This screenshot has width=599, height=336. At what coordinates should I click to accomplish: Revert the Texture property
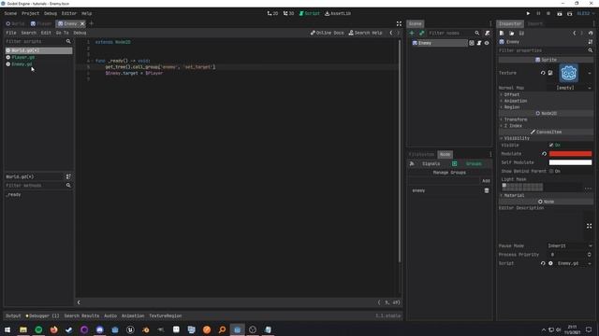(543, 73)
